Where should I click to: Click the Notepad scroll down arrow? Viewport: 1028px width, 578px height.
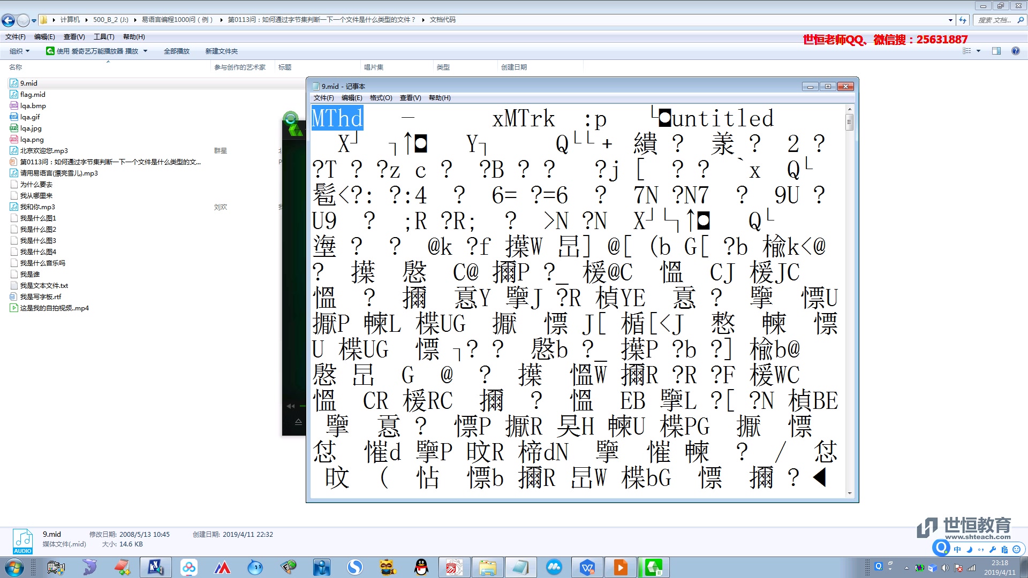pos(849,493)
